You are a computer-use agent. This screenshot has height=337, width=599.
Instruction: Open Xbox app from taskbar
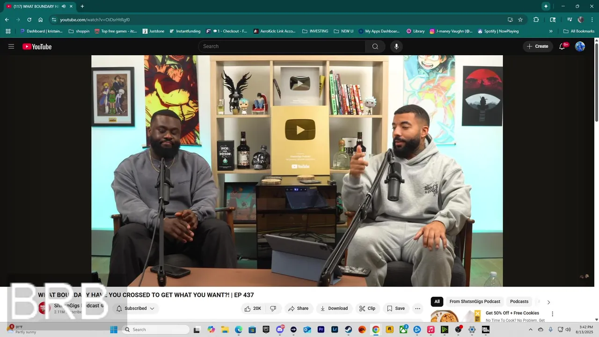coord(403,330)
